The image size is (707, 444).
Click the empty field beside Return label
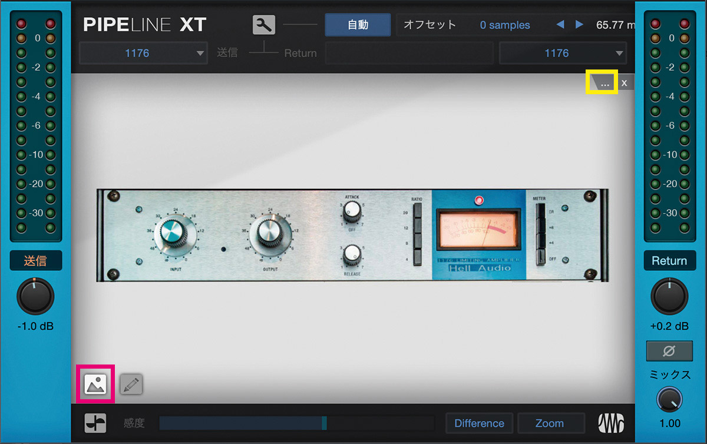(x=409, y=53)
